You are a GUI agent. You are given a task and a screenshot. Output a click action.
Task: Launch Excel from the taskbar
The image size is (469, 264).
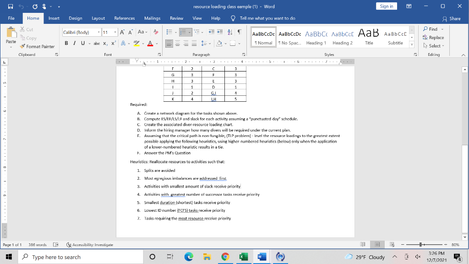[243, 257]
